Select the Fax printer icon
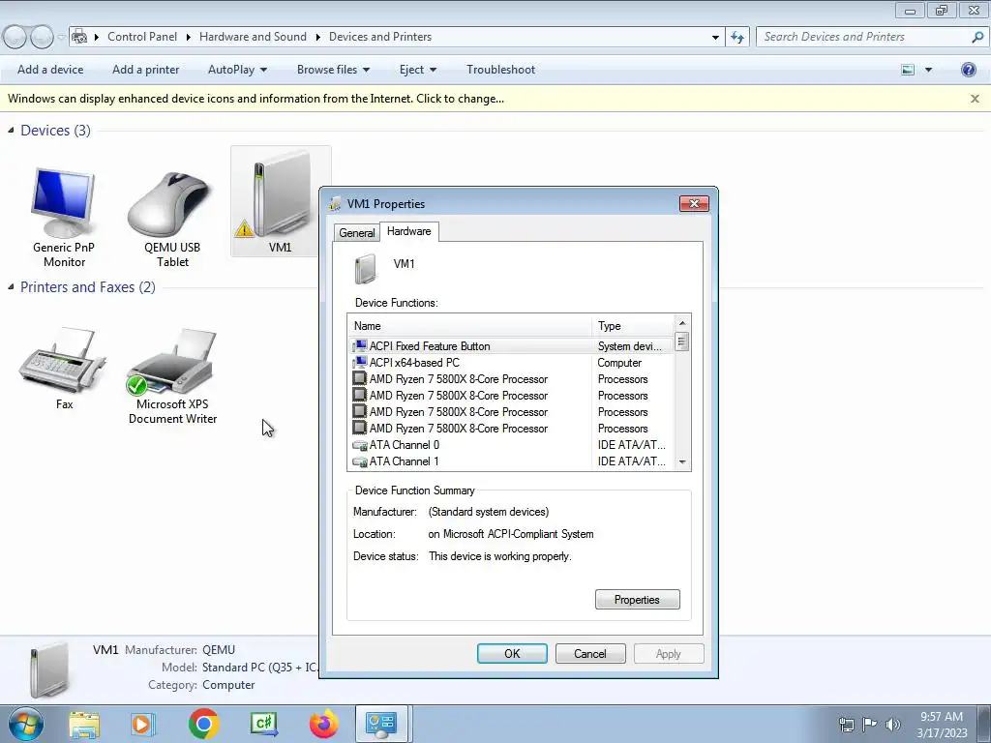The width and height of the screenshot is (991, 743). 63,369
